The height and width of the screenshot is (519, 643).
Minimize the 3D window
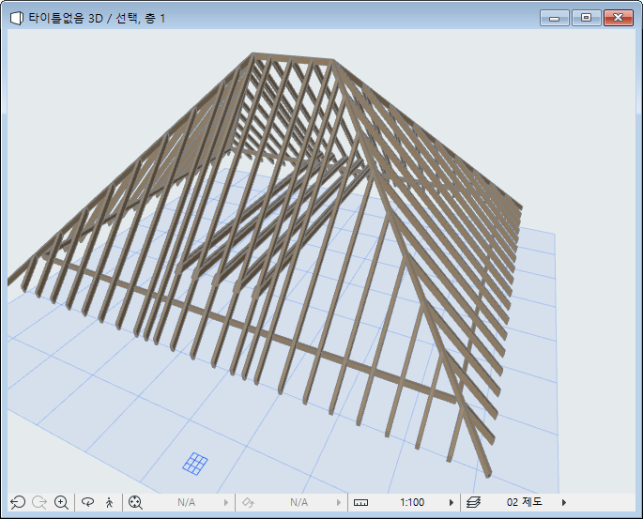pos(555,18)
